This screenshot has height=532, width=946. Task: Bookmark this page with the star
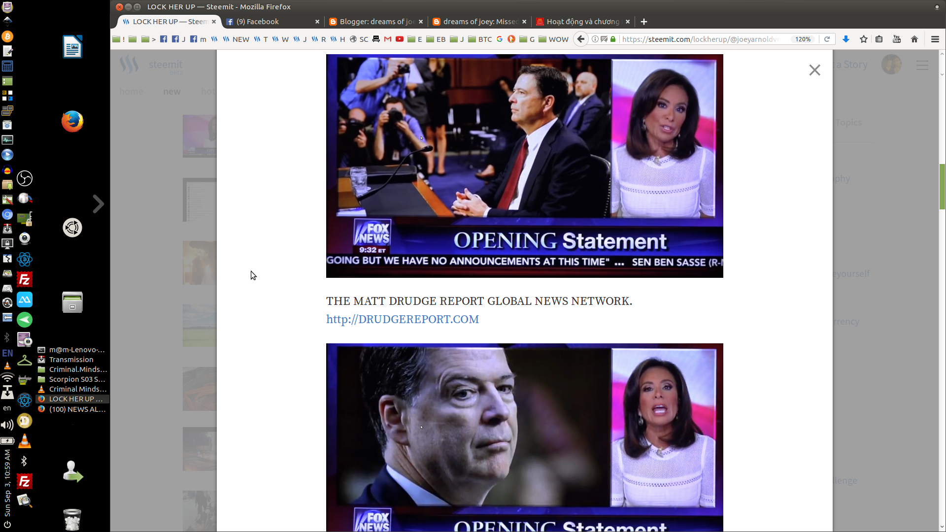click(x=864, y=39)
